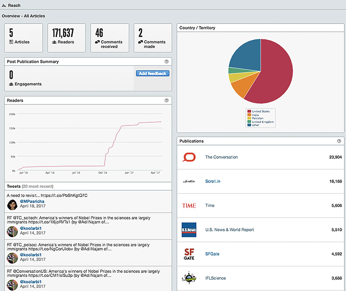The height and width of the screenshot is (291, 346).
Task: Click The Conversation speech bubble logo
Action: [x=189, y=157]
